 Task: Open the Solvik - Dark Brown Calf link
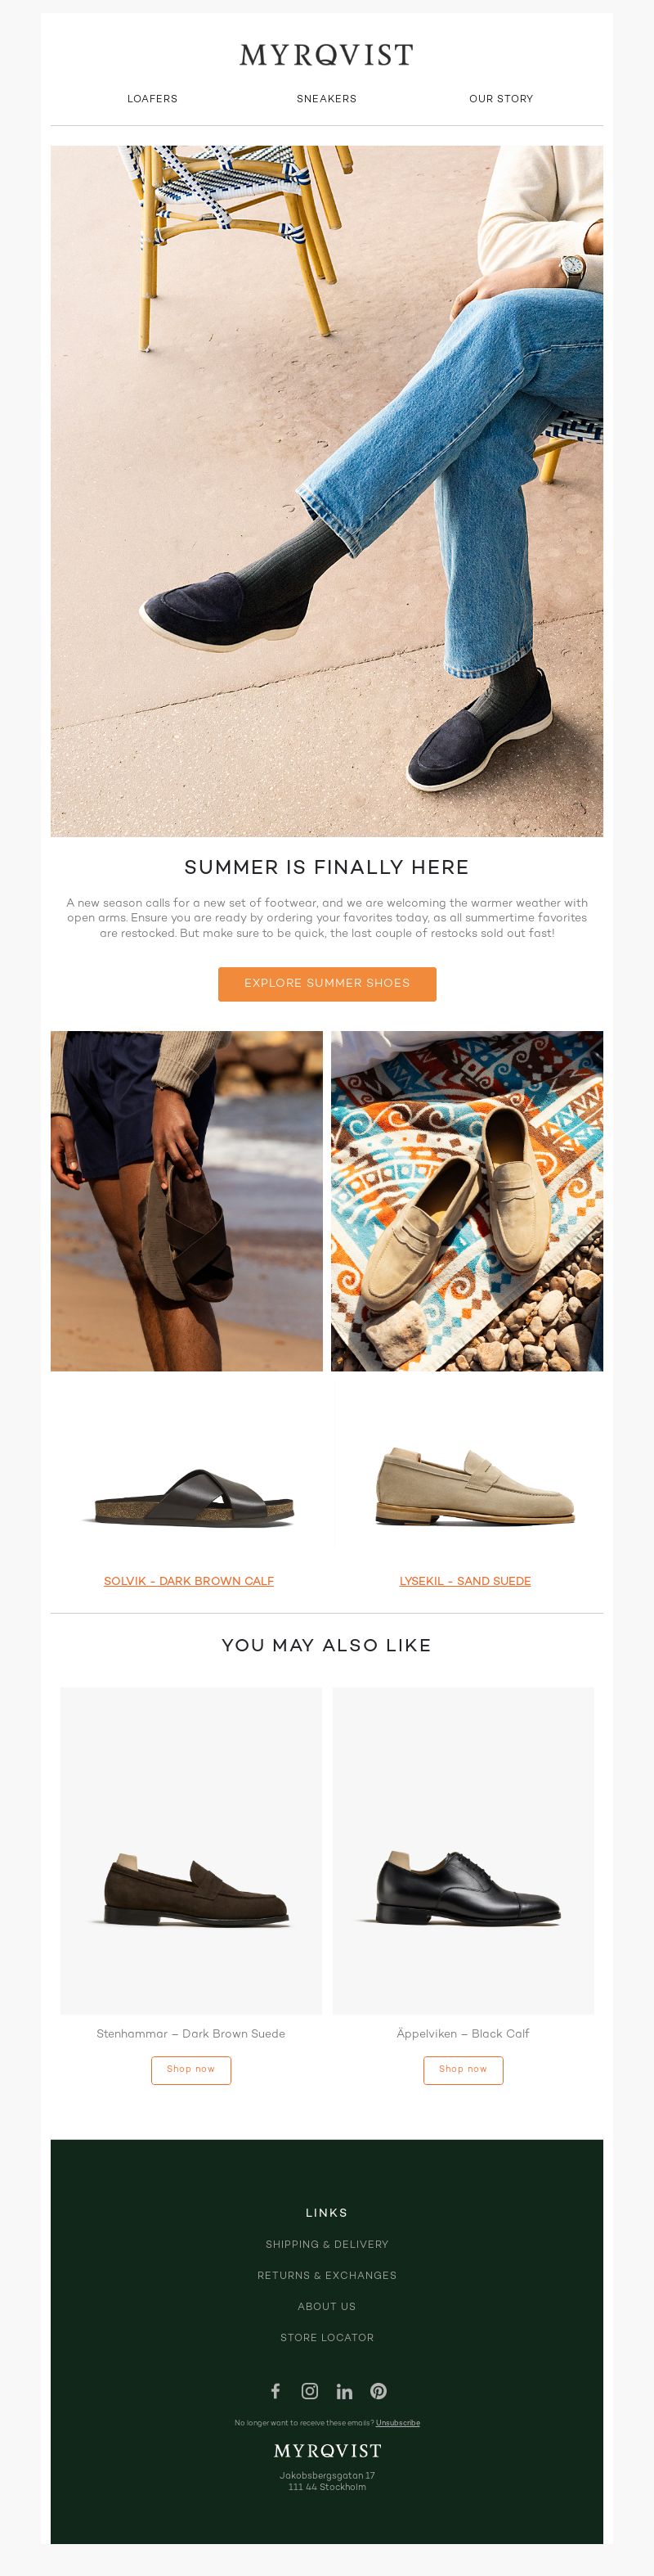(189, 1581)
